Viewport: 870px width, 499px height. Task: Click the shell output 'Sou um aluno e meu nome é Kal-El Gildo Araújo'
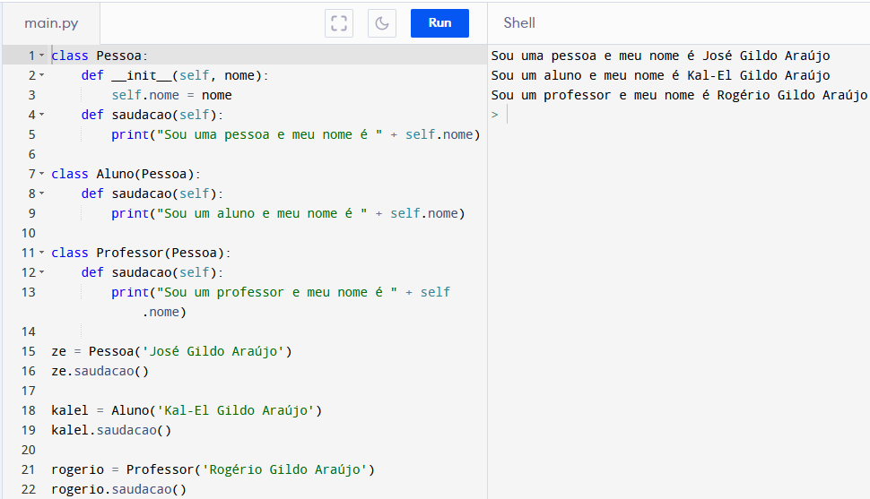[660, 75]
